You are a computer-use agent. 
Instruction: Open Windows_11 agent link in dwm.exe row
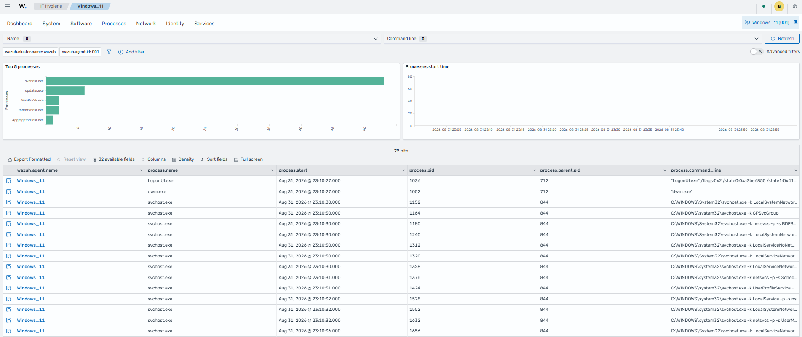31,192
